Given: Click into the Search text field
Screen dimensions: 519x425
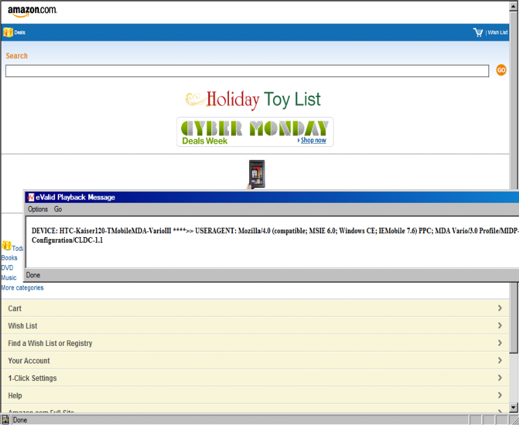Looking at the screenshot, I should (247, 71).
